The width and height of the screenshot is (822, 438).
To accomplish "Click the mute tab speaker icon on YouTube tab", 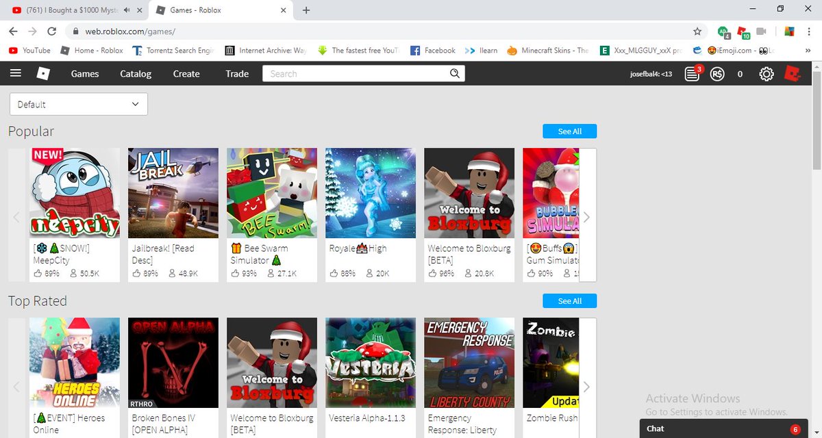I will point(127,10).
